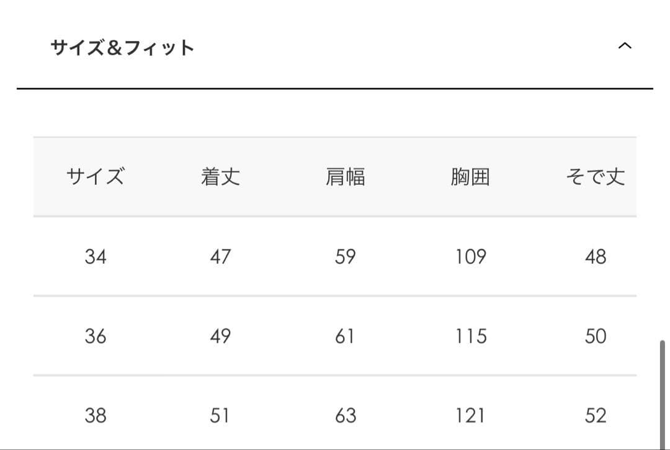Click the そで丈 column header
Viewport: 670px width, 450px height.
click(x=595, y=177)
